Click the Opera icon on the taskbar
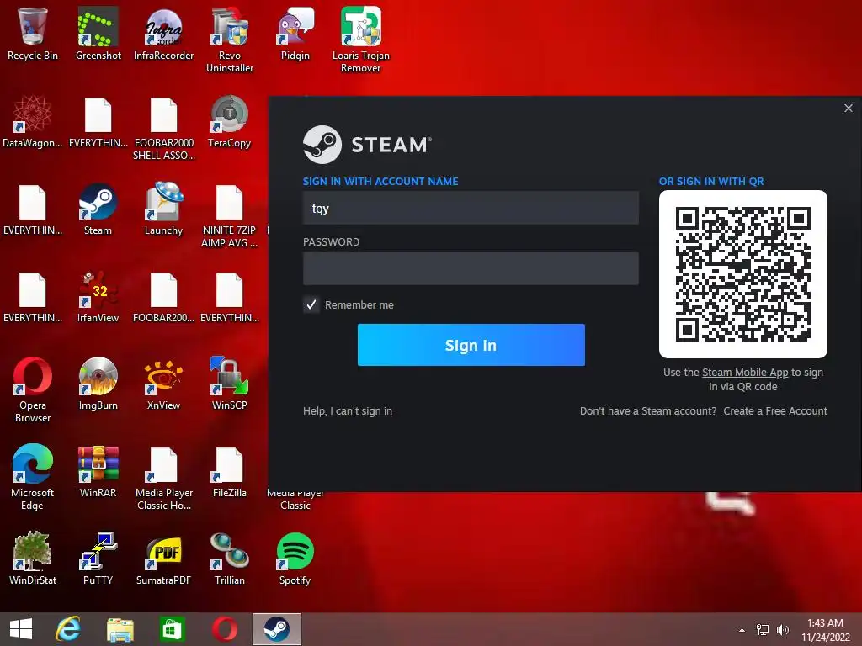Viewport: 862px width, 646px height. (224, 629)
